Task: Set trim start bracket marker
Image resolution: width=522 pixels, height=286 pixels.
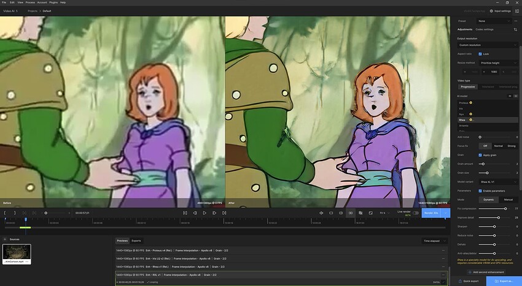Action: point(5,213)
